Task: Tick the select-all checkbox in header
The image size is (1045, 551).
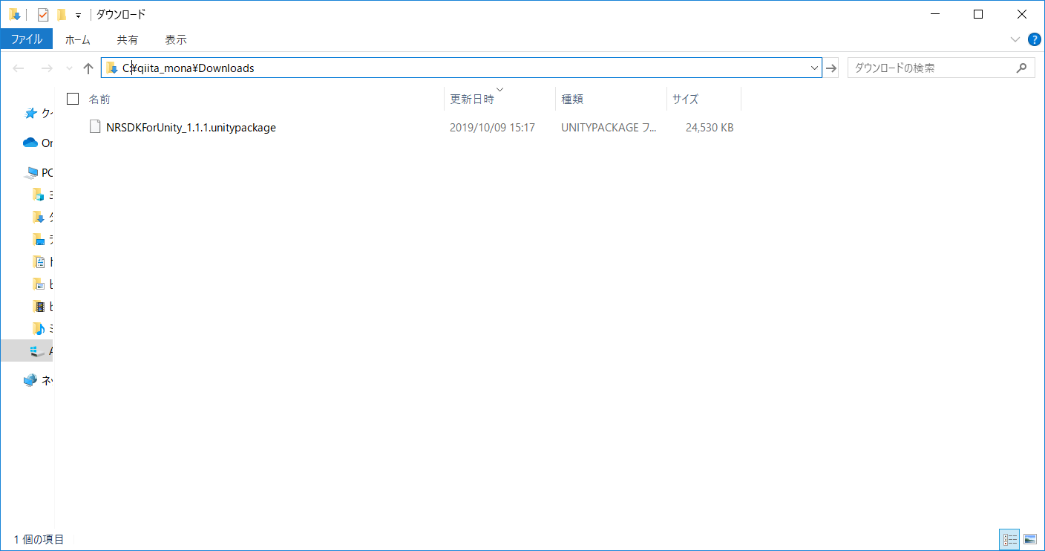Action: (x=73, y=99)
